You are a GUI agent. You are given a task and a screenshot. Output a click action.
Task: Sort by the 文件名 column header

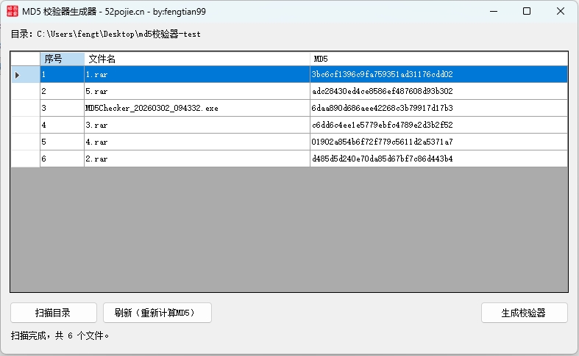point(196,59)
